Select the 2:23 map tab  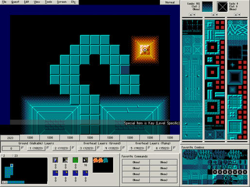coord(10,138)
